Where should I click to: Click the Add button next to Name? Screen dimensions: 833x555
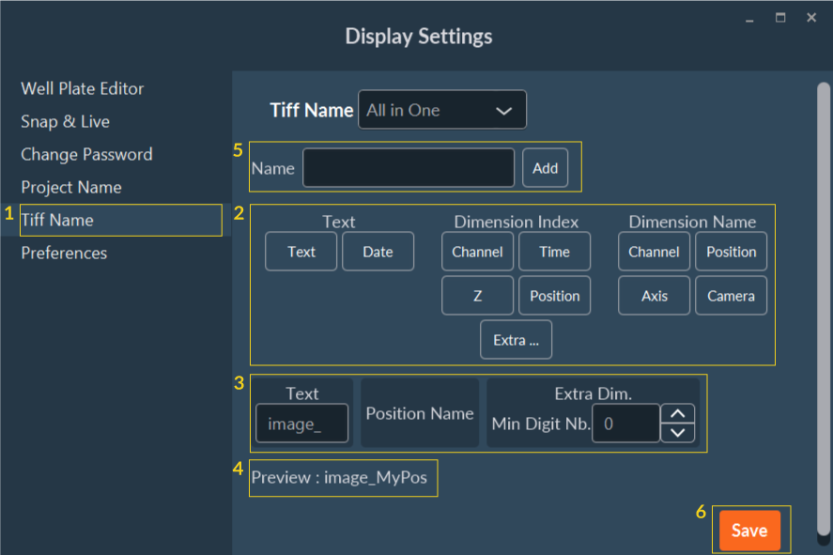[x=545, y=168]
